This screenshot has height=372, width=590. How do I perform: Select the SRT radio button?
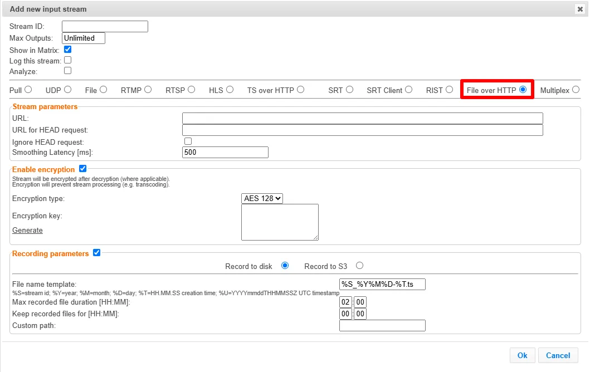click(x=349, y=90)
